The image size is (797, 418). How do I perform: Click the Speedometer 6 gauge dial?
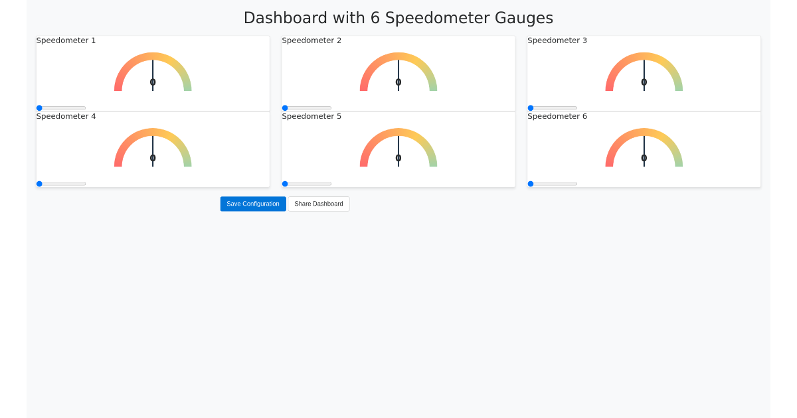pyautogui.click(x=644, y=148)
